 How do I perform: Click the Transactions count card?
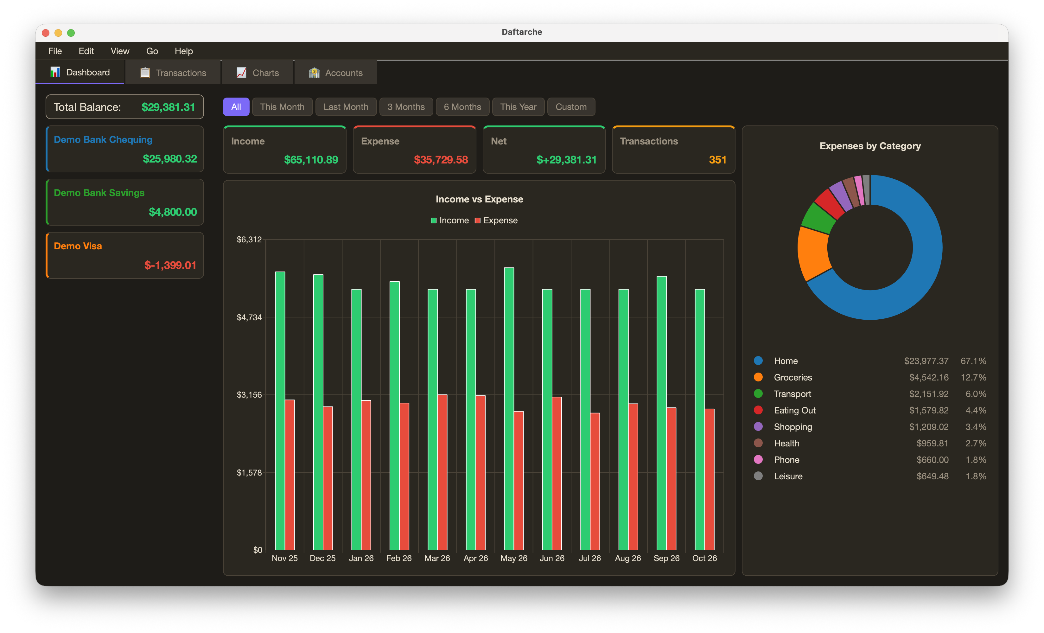[x=673, y=150]
